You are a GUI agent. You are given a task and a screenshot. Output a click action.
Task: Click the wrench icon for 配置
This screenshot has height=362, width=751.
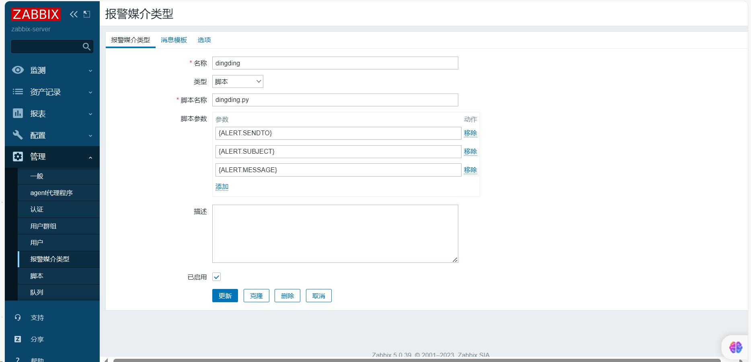(x=18, y=135)
